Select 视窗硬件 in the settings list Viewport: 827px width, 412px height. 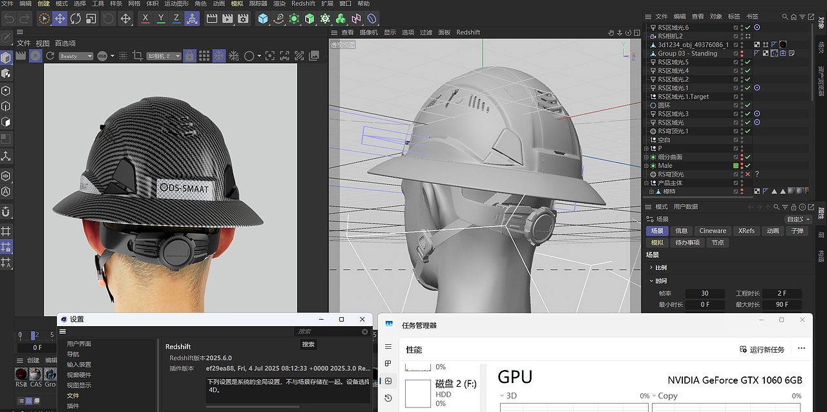tap(79, 375)
